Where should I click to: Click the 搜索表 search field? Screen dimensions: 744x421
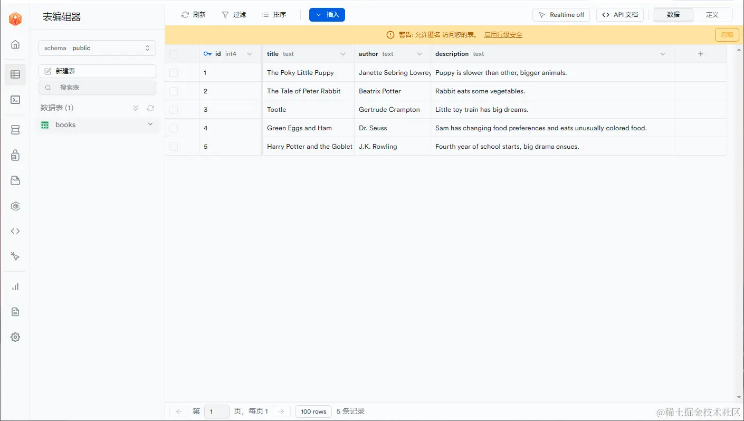point(97,88)
